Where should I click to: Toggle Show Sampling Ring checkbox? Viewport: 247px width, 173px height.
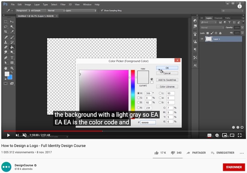102,10
